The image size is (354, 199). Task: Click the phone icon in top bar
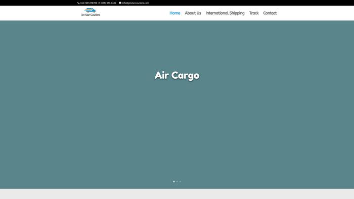[x=78, y=3]
